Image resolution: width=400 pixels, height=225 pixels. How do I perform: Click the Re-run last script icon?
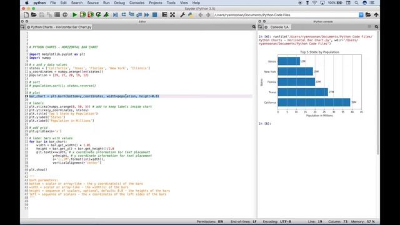pyautogui.click(x=98, y=15)
